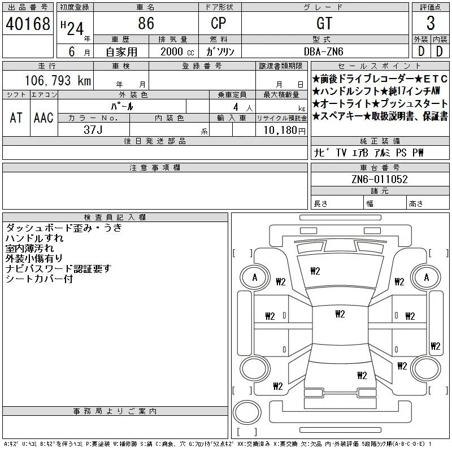Click the 検査員記入欄 header

115,217
